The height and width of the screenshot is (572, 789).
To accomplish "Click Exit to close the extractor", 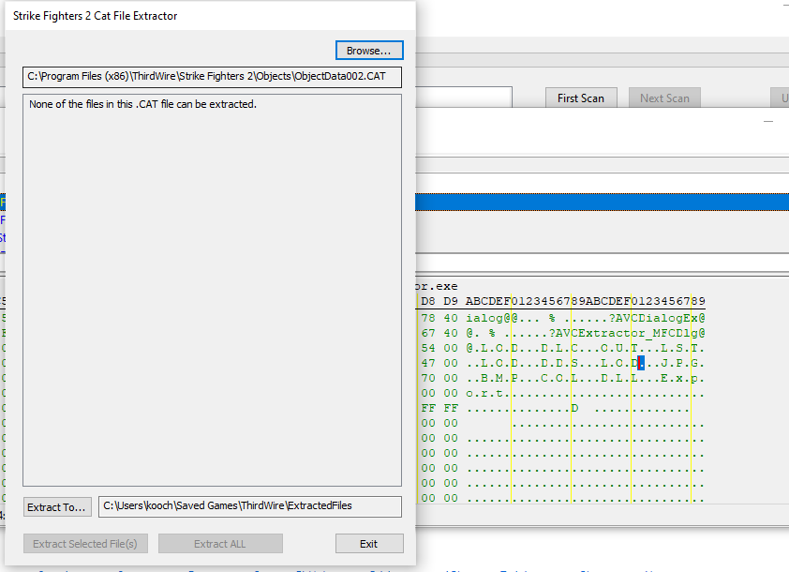I will tap(368, 543).
